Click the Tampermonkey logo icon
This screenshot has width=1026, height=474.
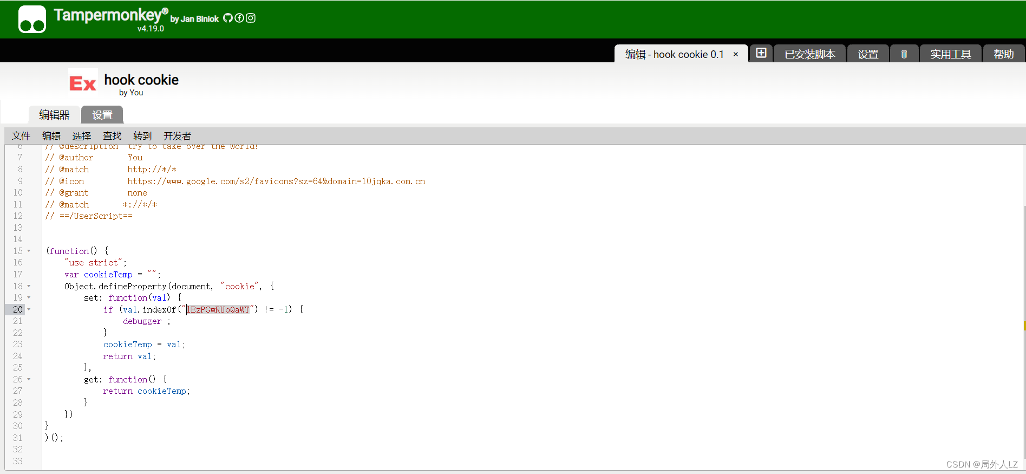coord(32,19)
